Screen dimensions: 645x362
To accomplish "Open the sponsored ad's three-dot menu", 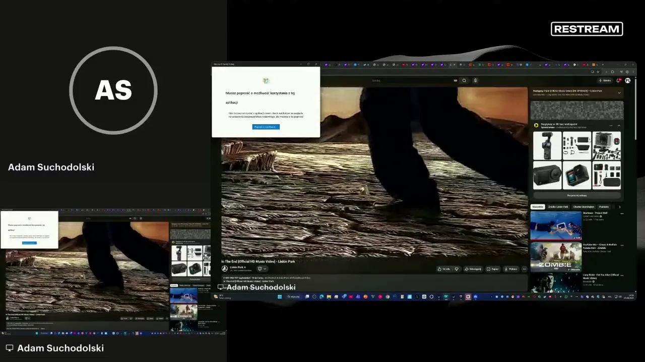I will [611, 125].
